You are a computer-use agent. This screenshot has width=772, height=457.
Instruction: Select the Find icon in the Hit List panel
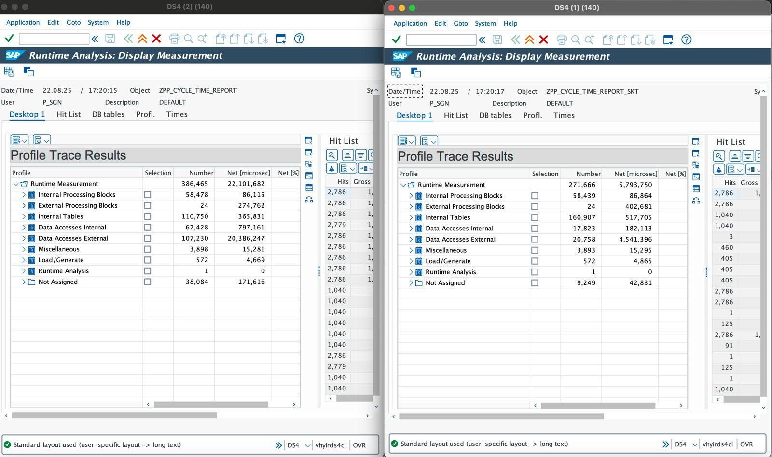pos(332,155)
